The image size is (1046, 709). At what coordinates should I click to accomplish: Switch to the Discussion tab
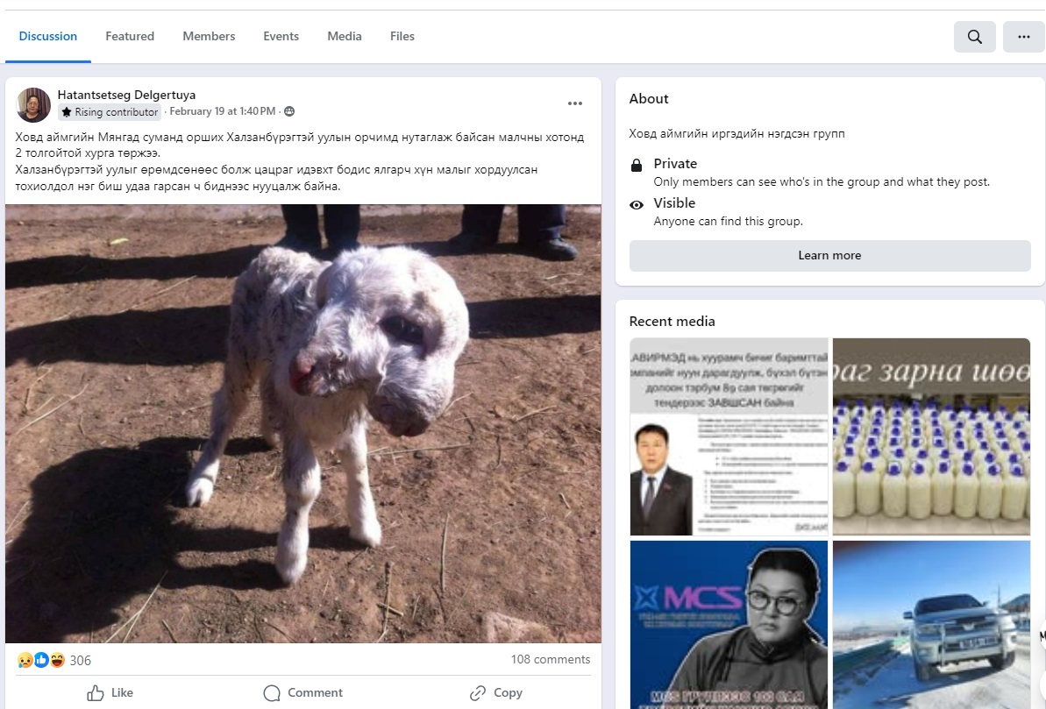pyautogui.click(x=48, y=36)
